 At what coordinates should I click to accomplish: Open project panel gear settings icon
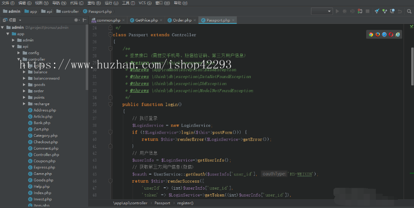[x=76, y=20]
